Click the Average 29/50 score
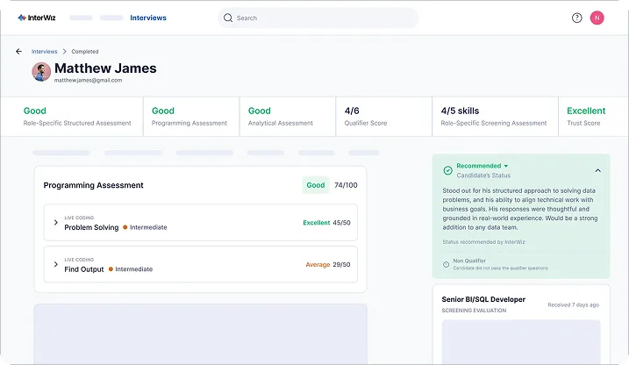This screenshot has height=365, width=629. pos(328,264)
